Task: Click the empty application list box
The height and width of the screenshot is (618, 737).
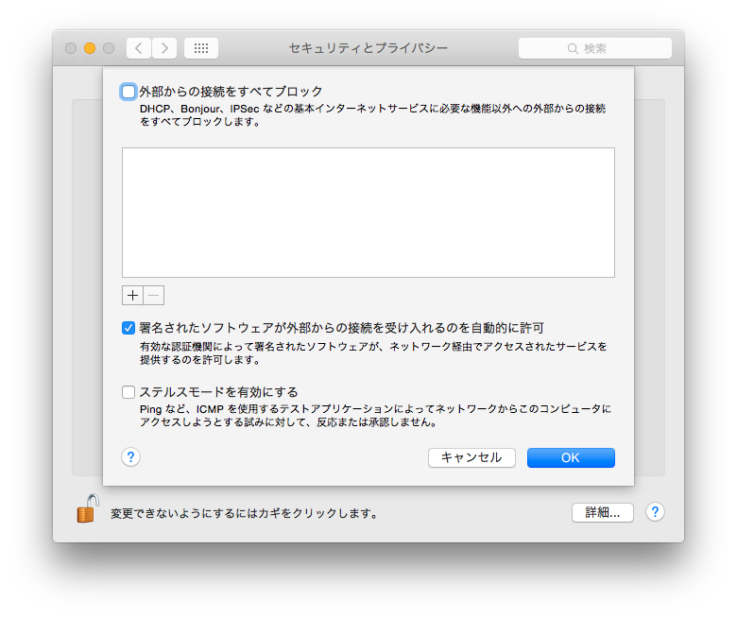Action: (368, 213)
